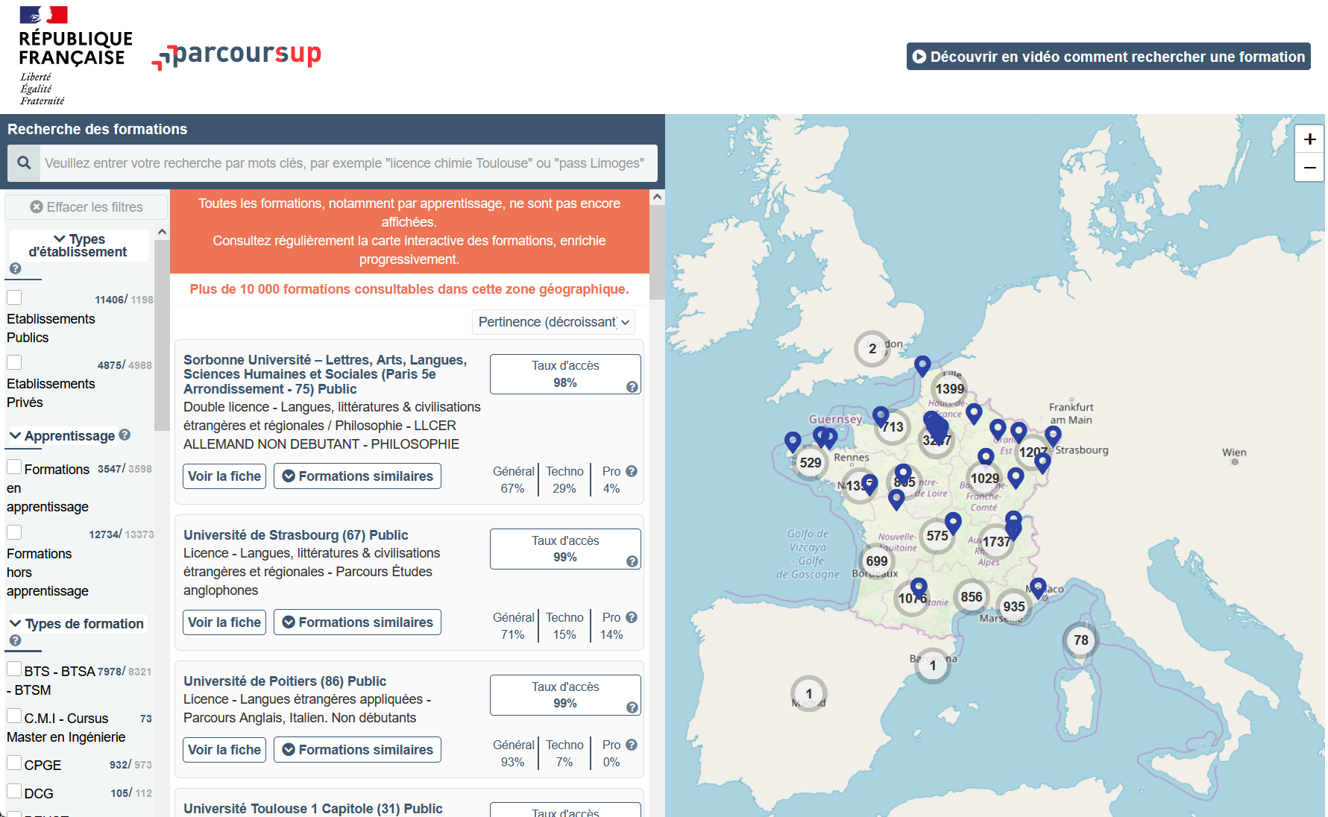This screenshot has height=817, width=1328.
Task: Click the République Française logo
Action: (x=75, y=56)
